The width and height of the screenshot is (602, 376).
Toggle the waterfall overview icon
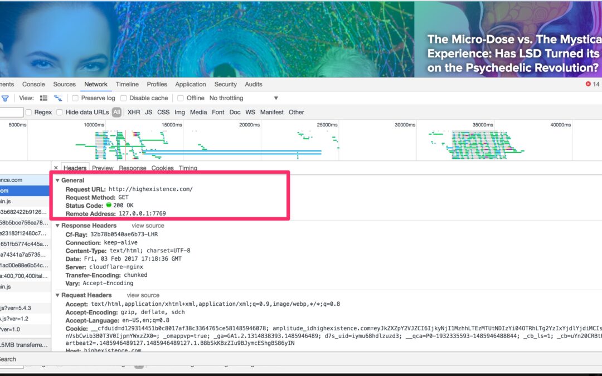click(58, 98)
